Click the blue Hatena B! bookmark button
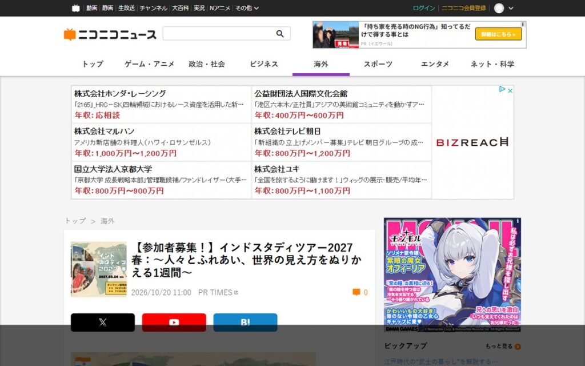 coord(245,323)
